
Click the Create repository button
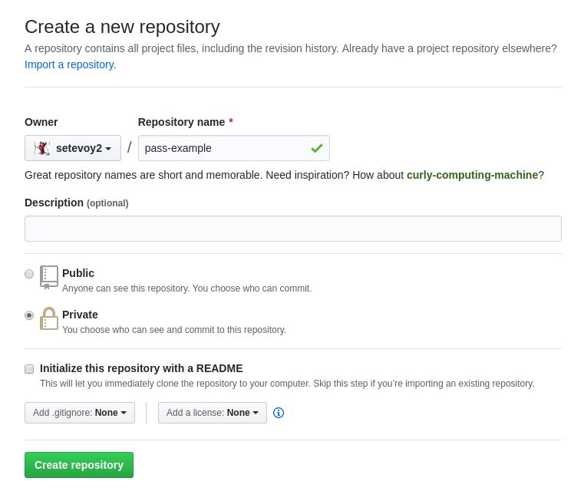coord(79,465)
